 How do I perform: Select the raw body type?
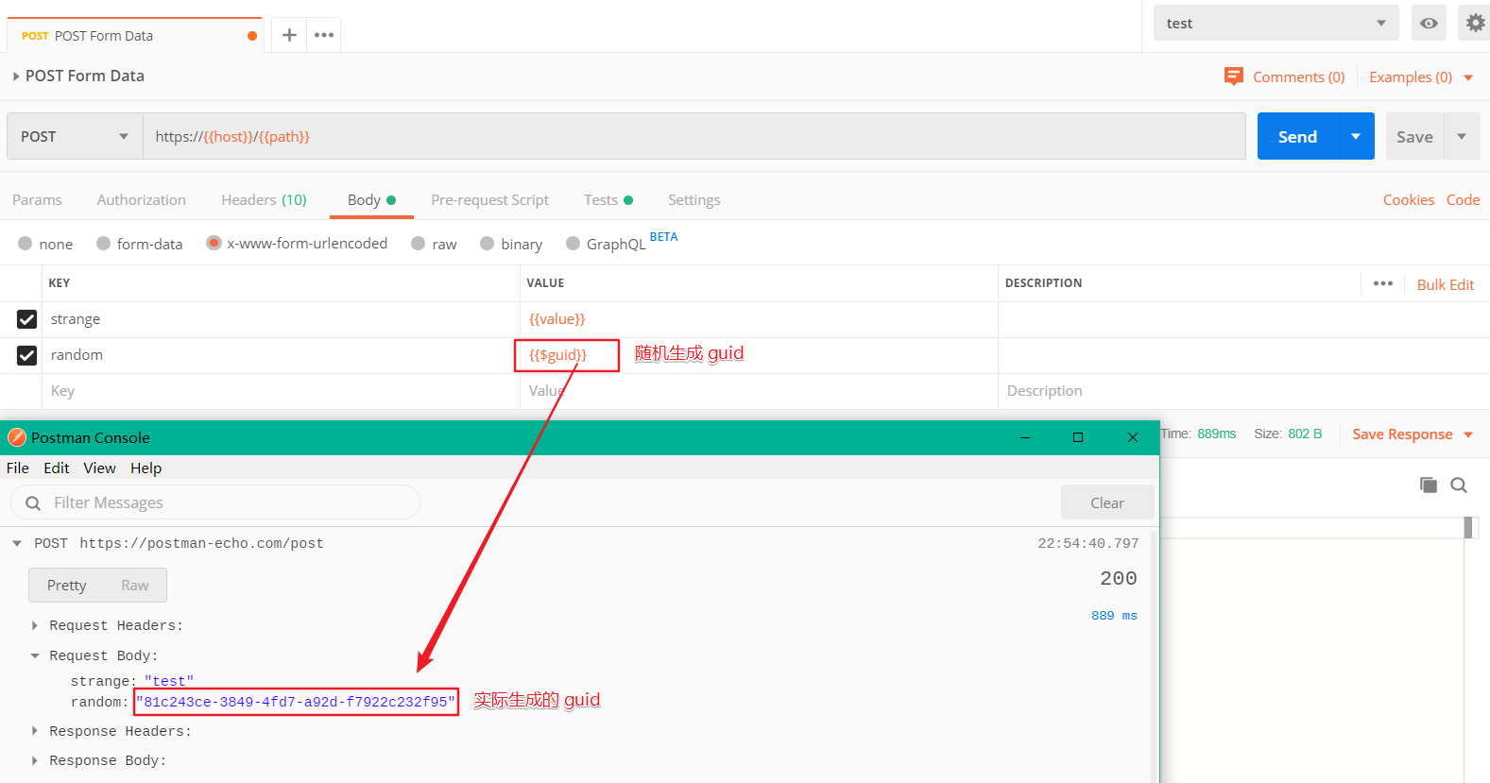click(x=419, y=244)
